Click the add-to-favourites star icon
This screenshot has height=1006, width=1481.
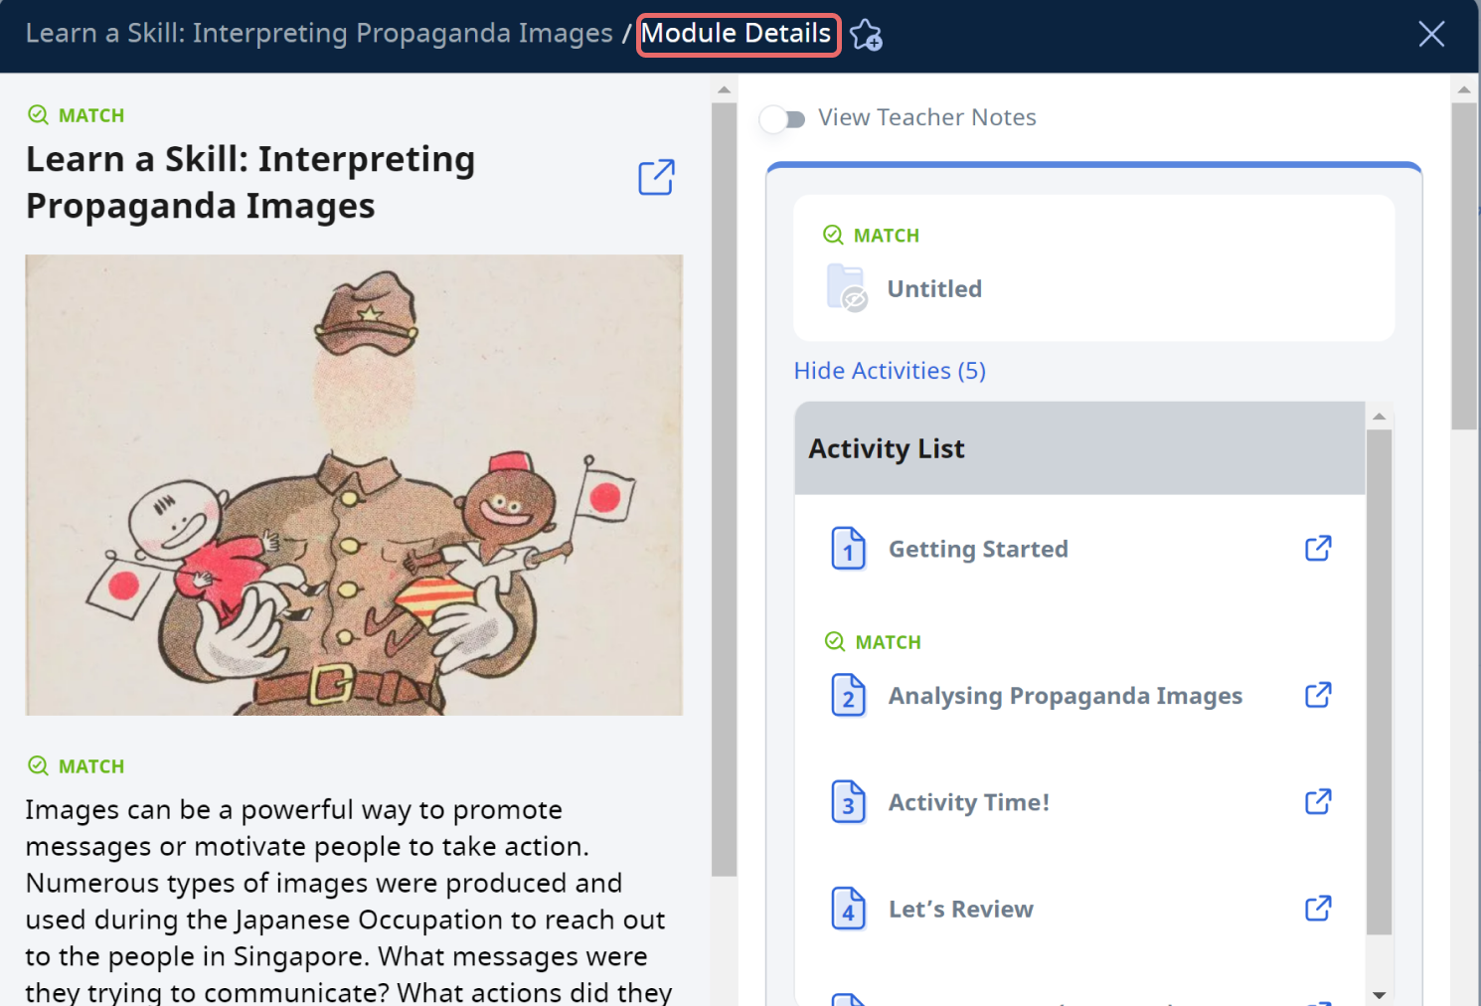click(x=866, y=35)
